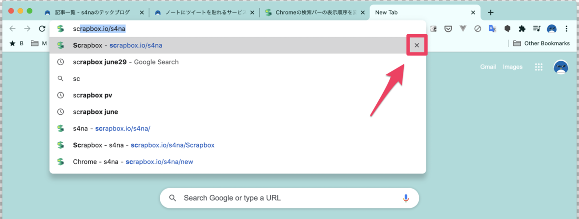Open the starred 'B' bookmark
Viewport: 579px width, 219px height.
click(x=17, y=43)
